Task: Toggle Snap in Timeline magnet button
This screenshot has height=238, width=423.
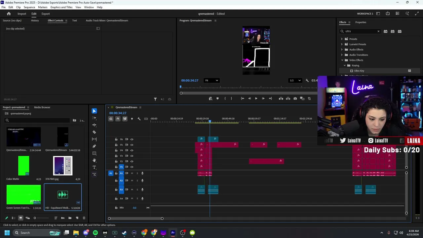Action: pyautogui.click(x=118, y=119)
